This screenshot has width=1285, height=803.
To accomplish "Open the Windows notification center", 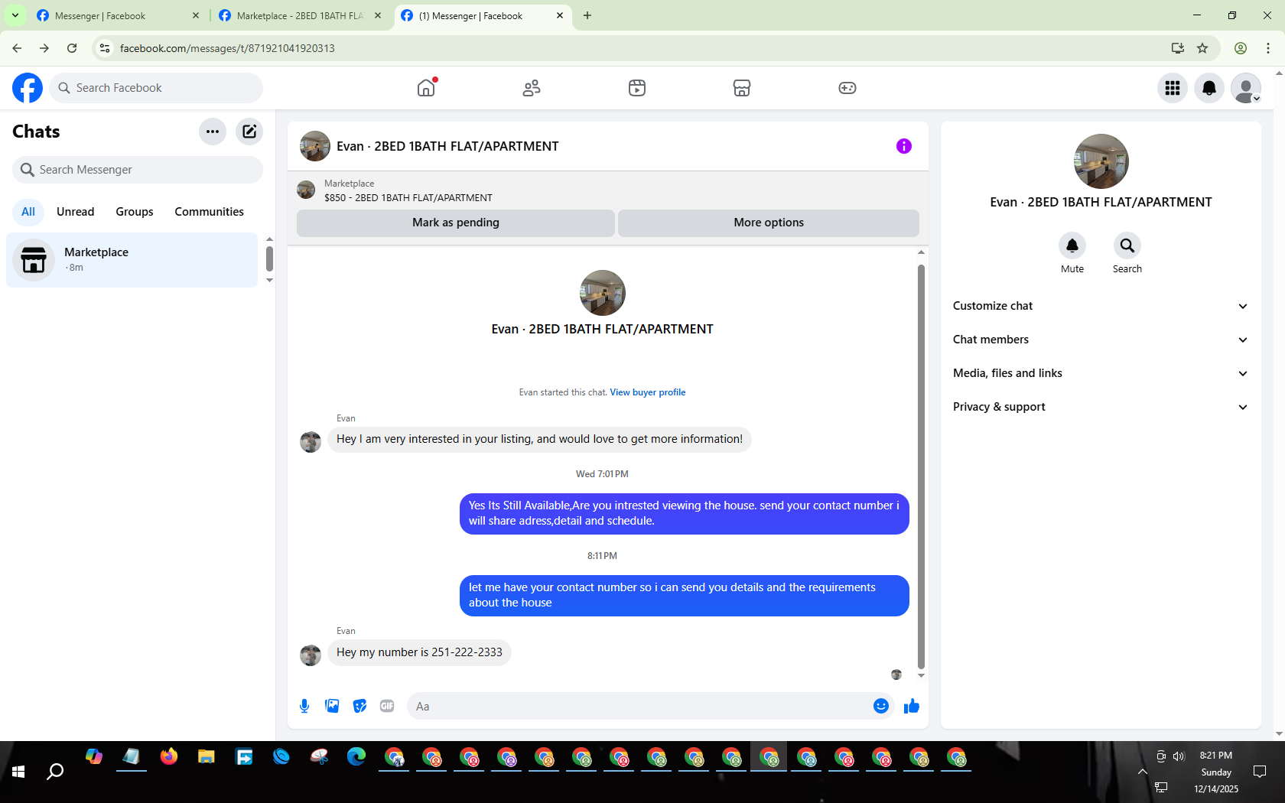I will pyautogui.click(x=1260, y=772).
